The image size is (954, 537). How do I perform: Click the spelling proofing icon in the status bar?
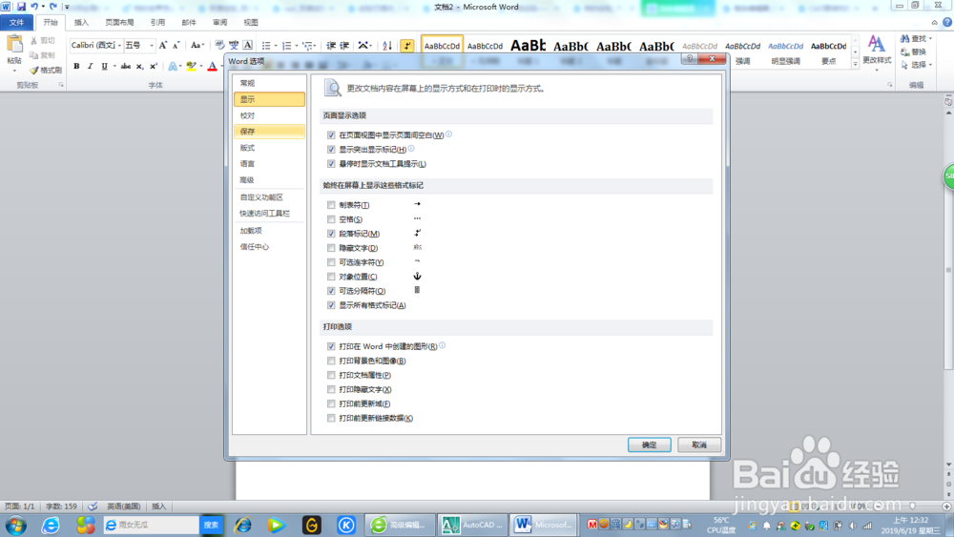93,506
